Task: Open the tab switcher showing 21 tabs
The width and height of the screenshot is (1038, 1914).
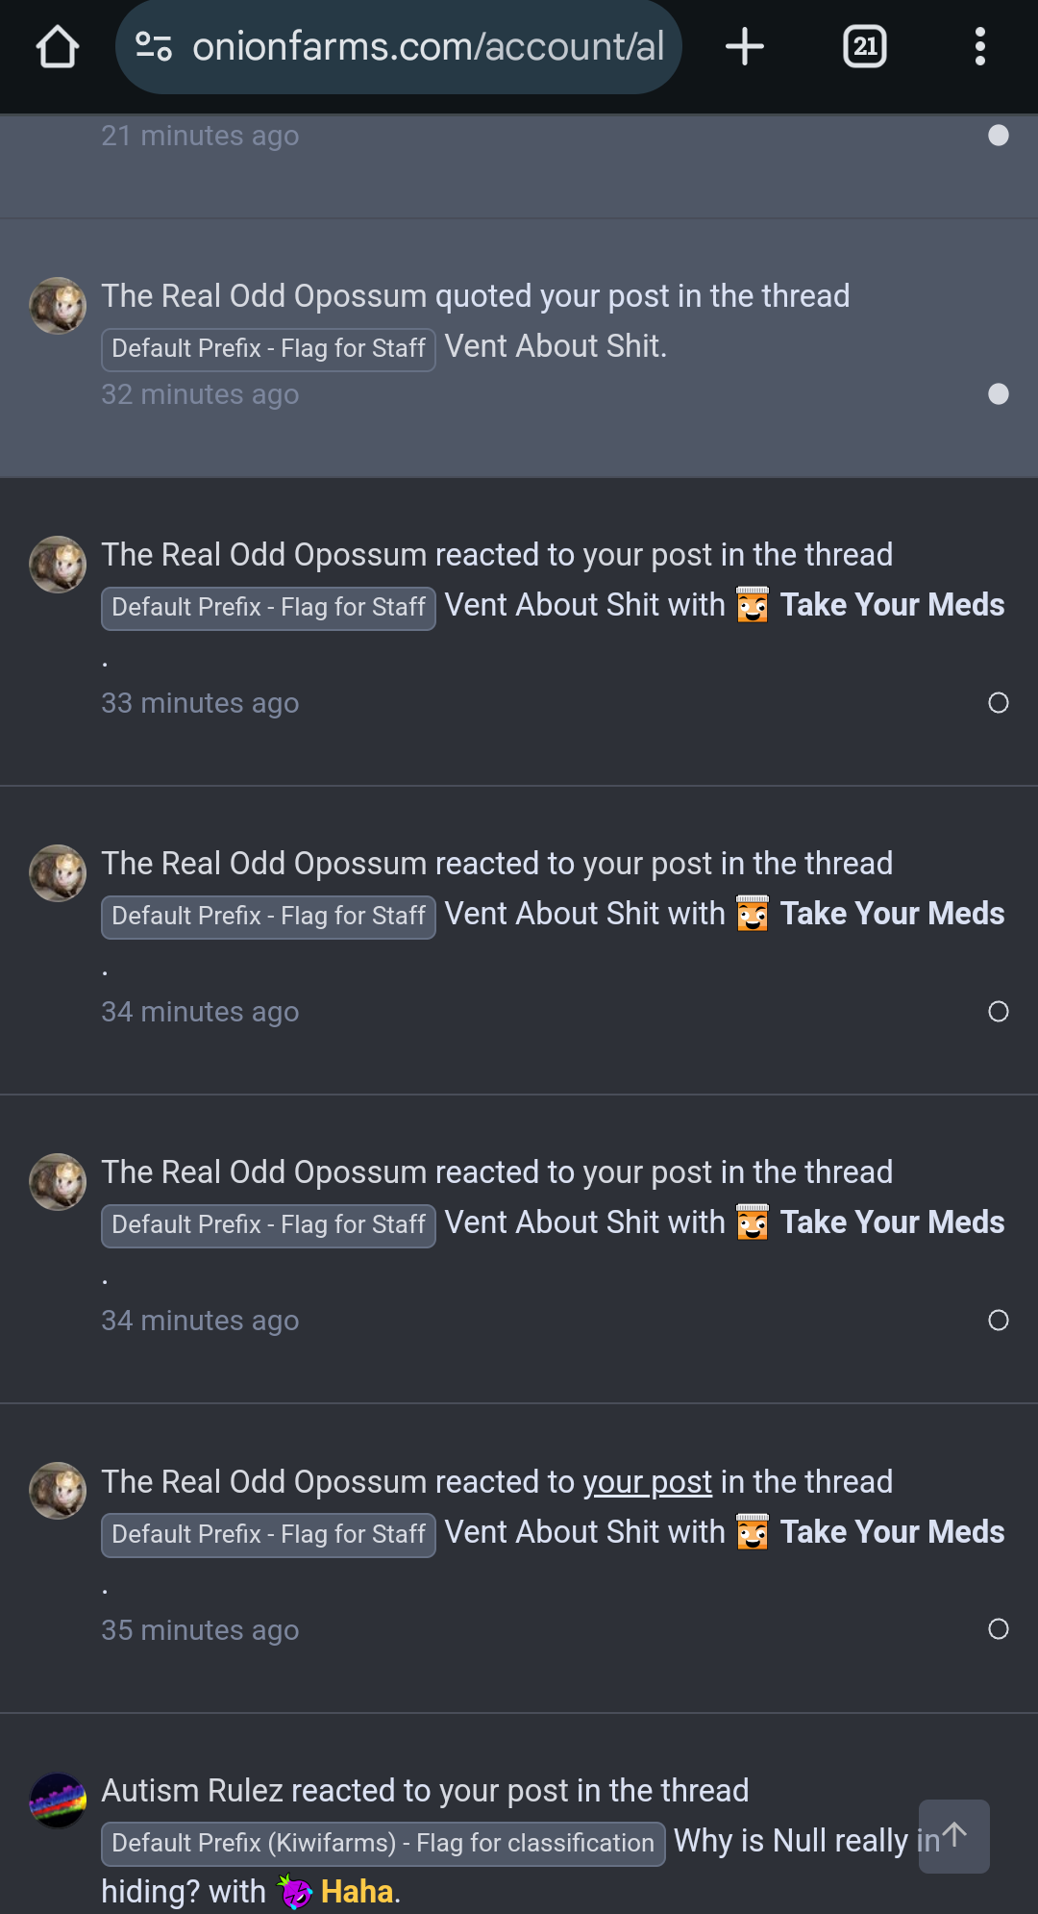Action: click(x=865, y=46)
